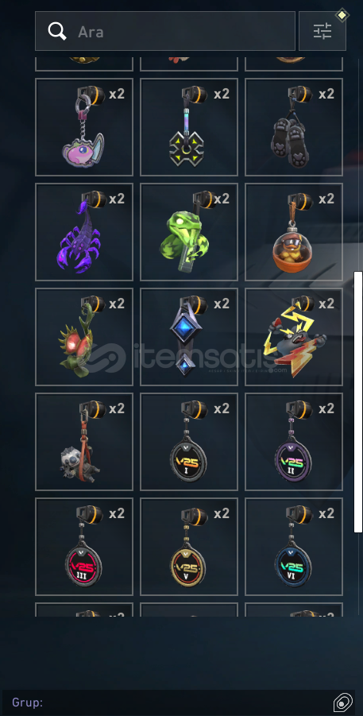This screenshot has height=716, width=363.
Task: Select the V25 VI blue medallion
Action: coord(294,547)
